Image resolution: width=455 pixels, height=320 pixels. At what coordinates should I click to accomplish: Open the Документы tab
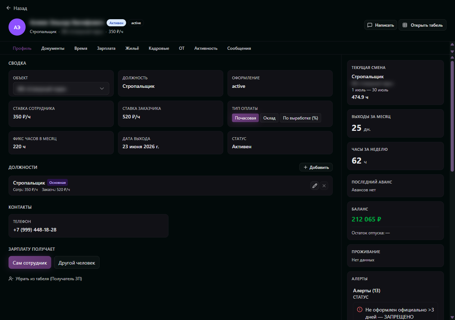point(53,48)
